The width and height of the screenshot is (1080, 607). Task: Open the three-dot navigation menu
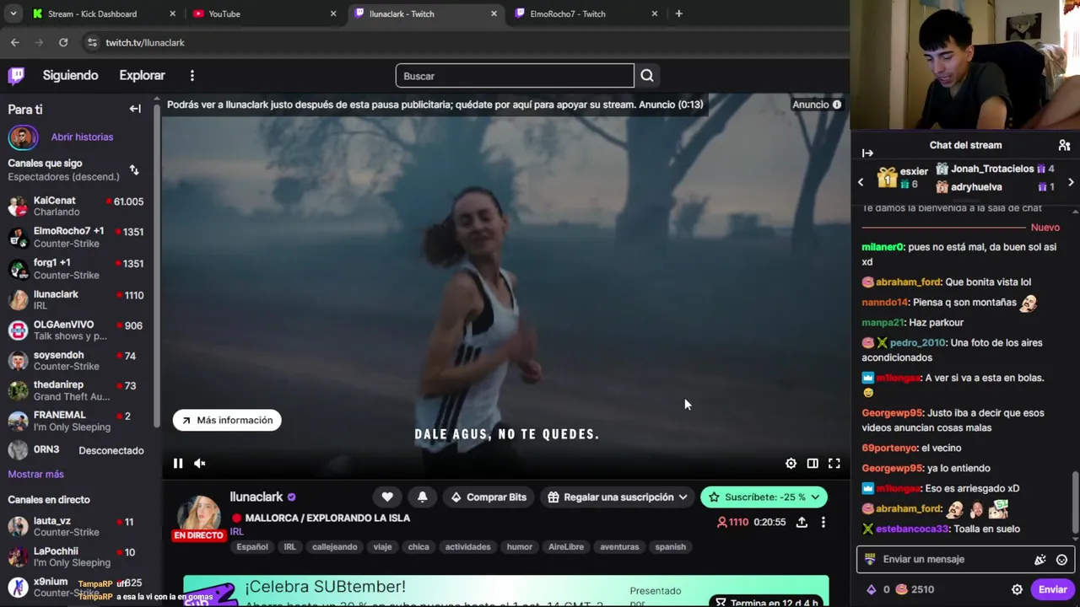tap(192, 76)
